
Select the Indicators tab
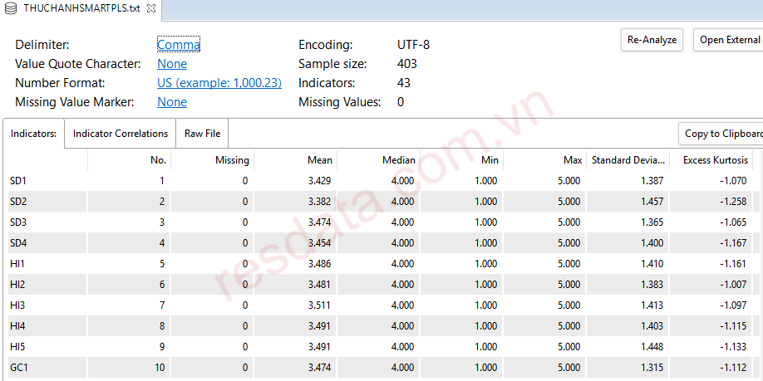(33, 134)
